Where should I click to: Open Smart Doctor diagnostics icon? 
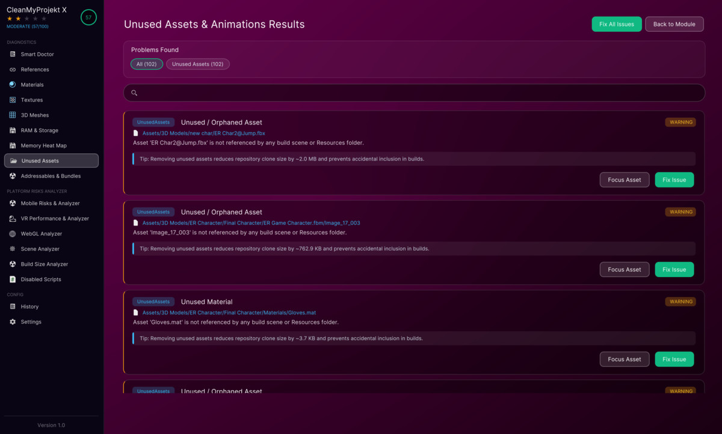point(13,54)
